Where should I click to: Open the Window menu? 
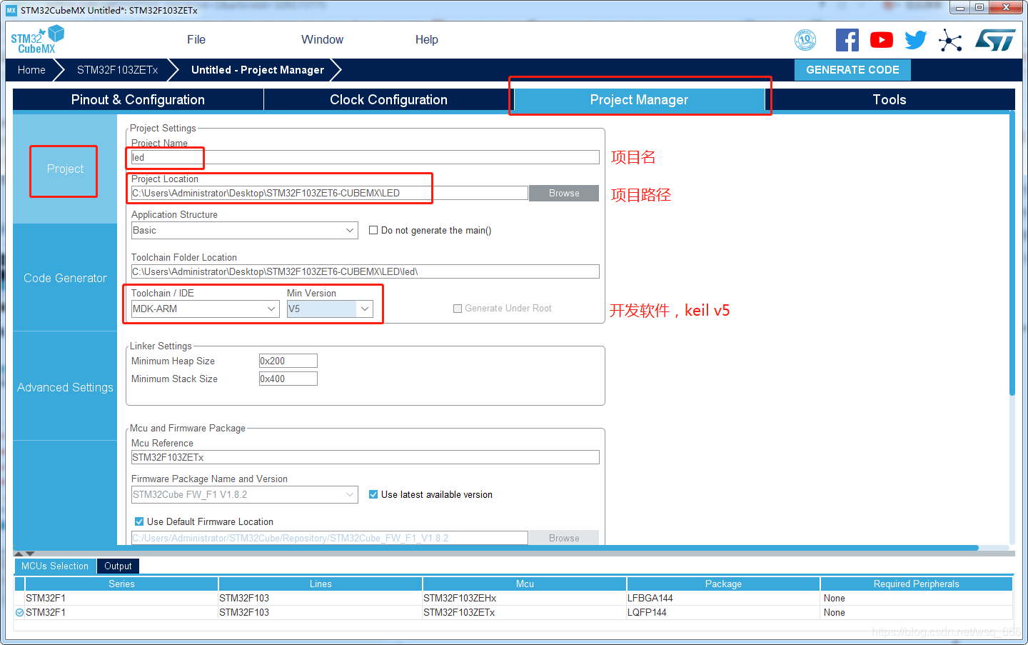click(322, 40)
